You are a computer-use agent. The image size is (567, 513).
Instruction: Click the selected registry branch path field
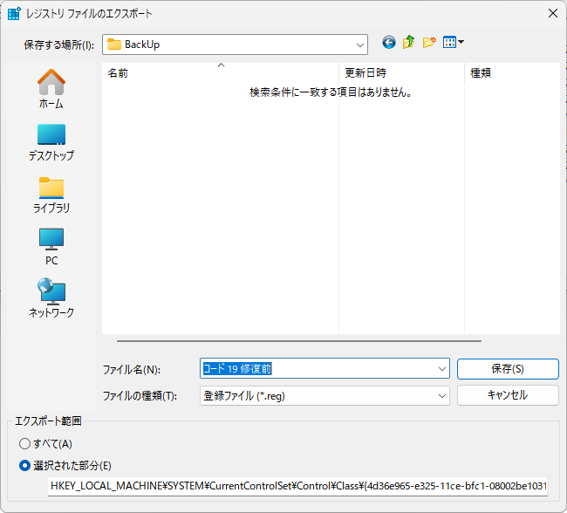297,486
